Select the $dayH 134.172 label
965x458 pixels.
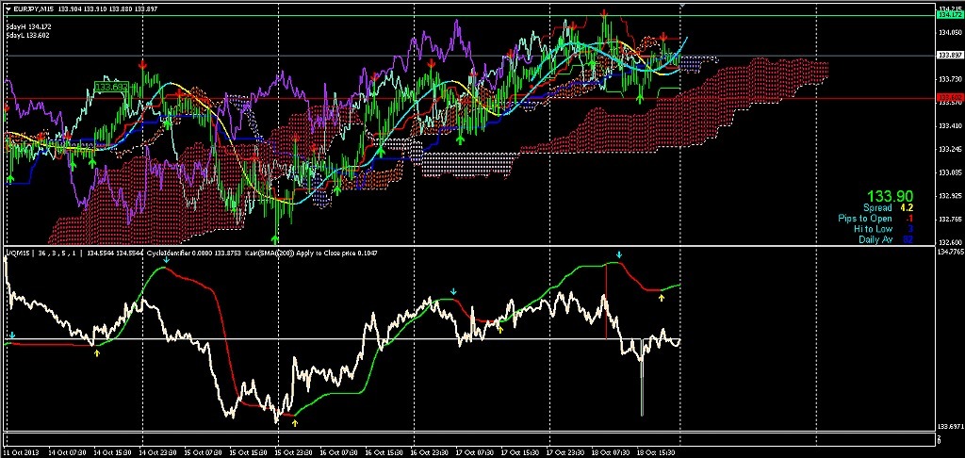pos(27,27)
